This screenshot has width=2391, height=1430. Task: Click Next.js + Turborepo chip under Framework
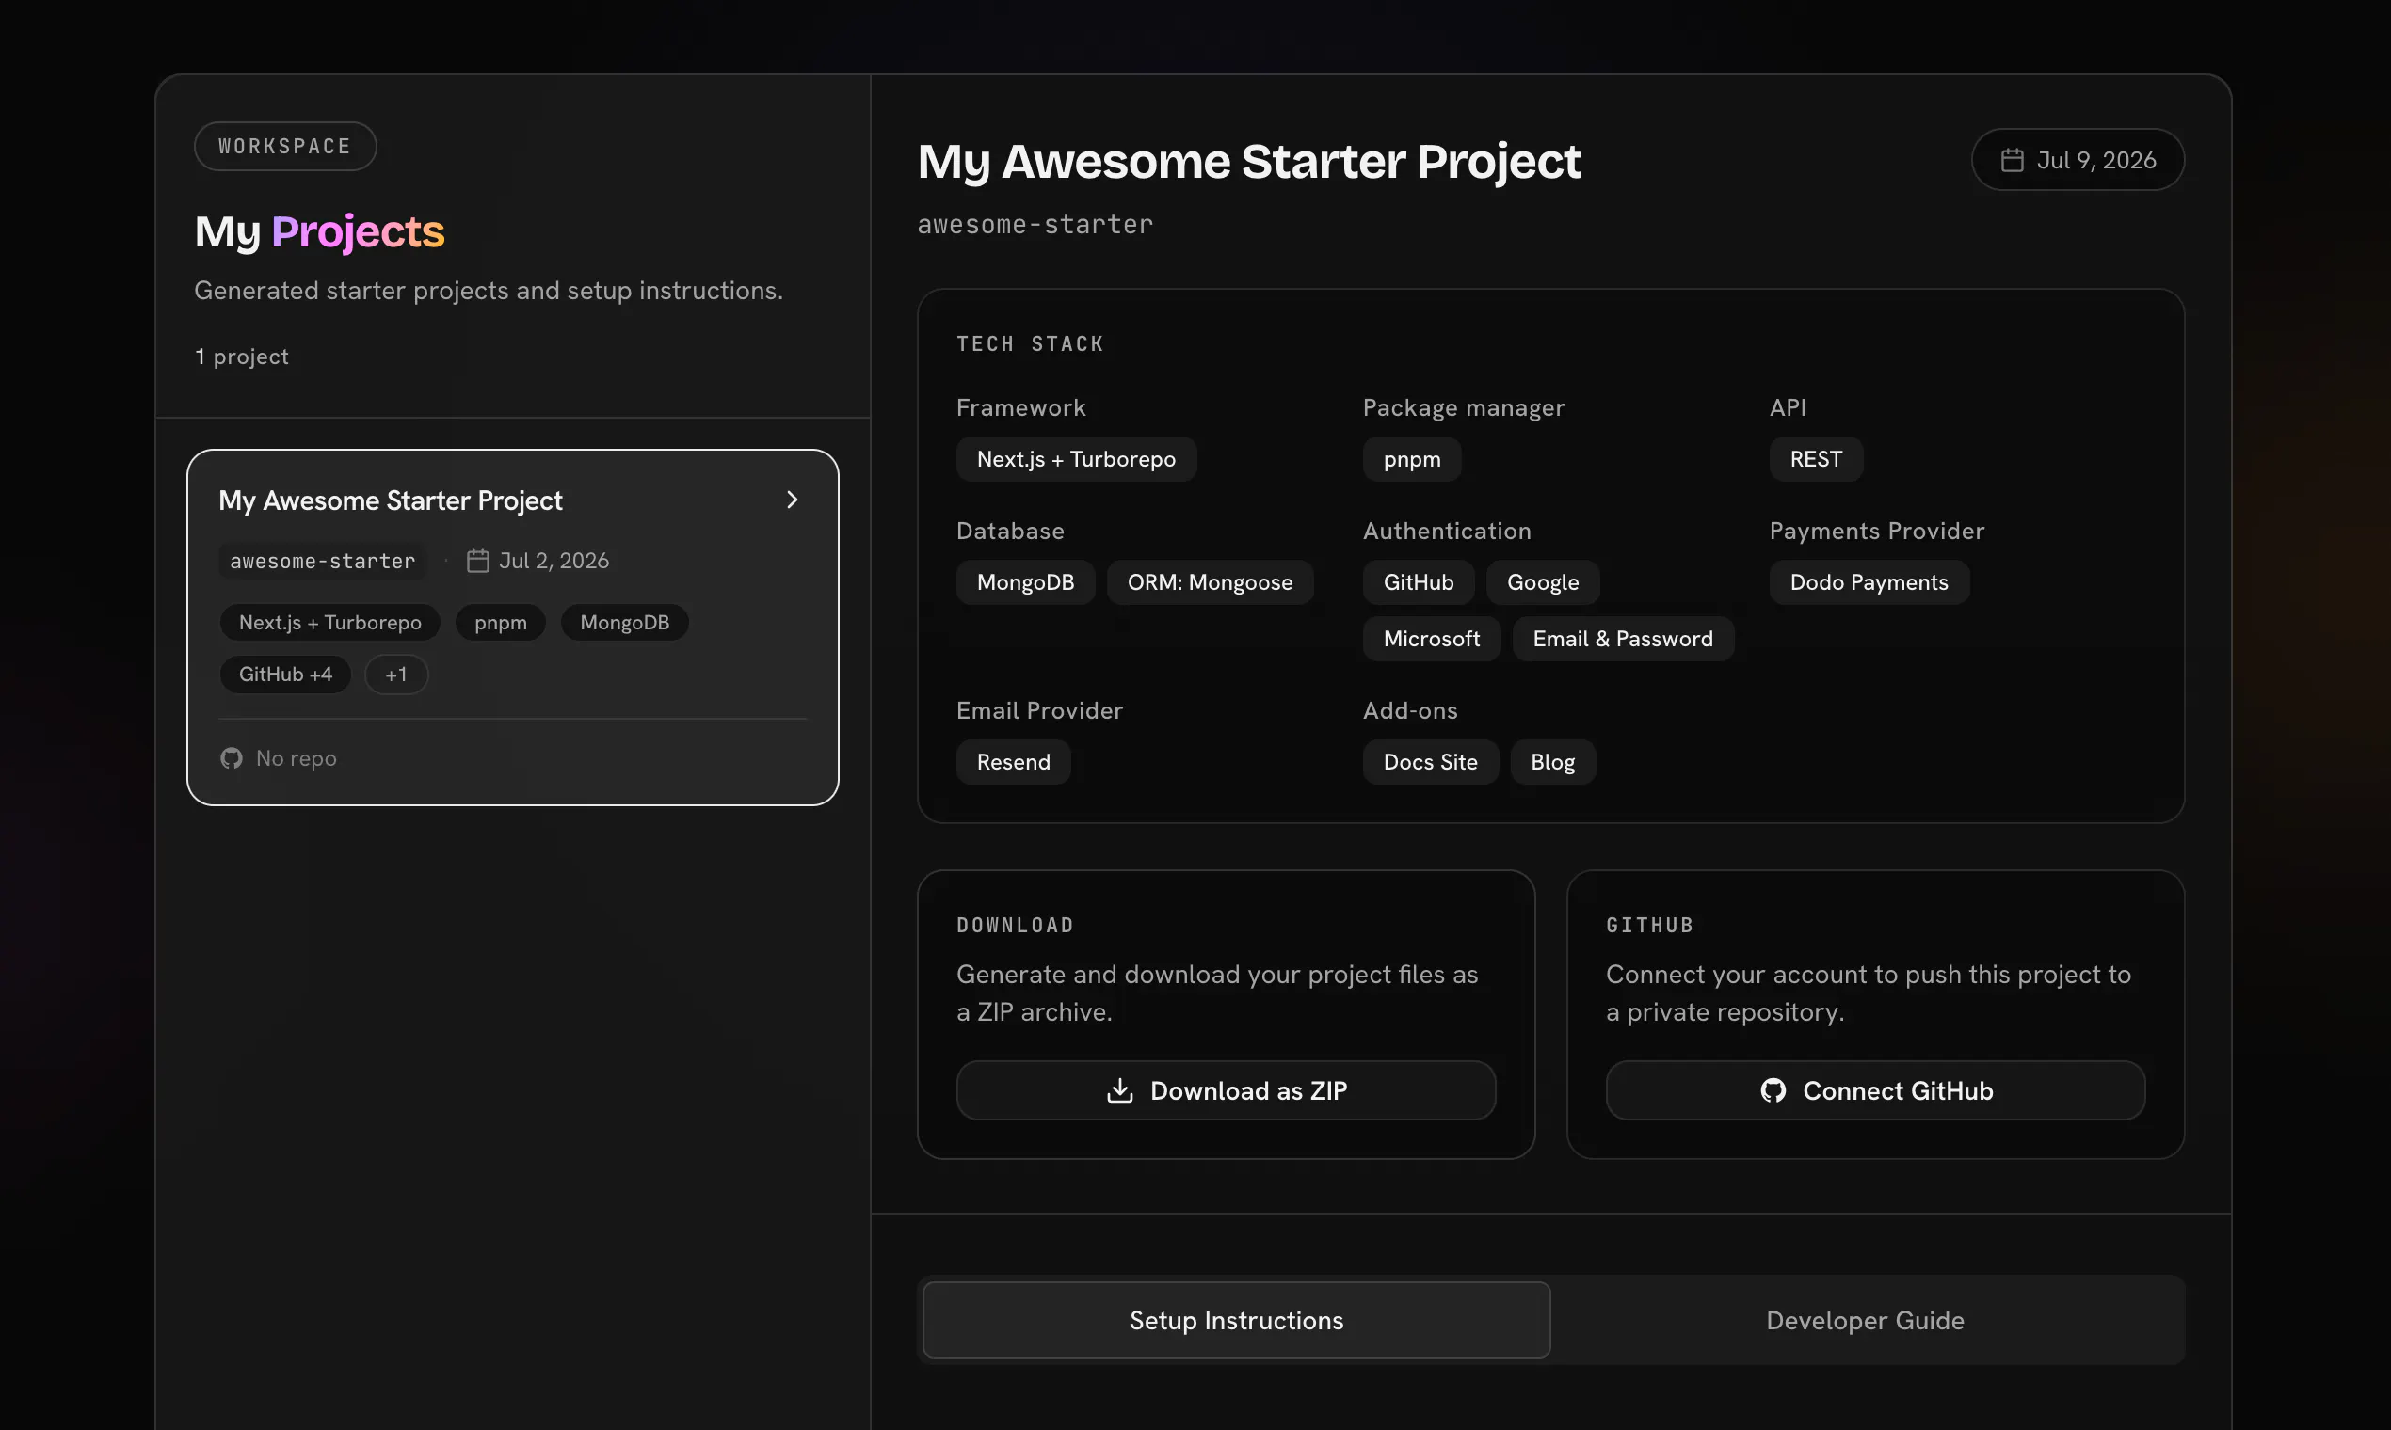coord(1076,459)
